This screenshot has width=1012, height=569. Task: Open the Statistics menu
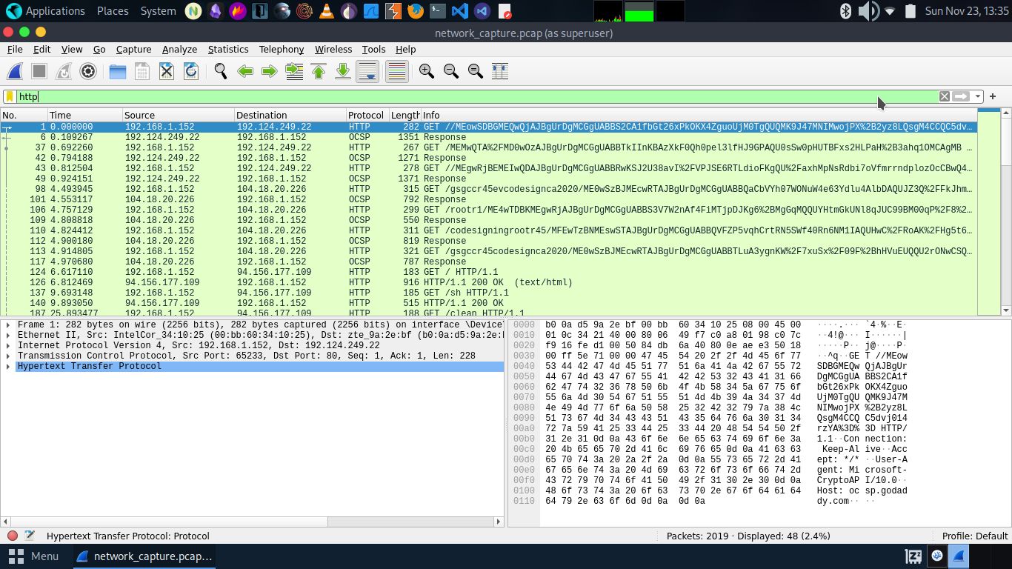[227, 50]
